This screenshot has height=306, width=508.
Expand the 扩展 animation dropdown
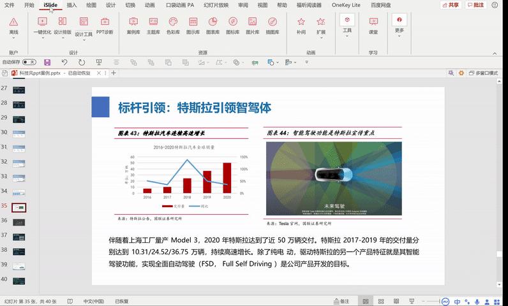[321, 38]
